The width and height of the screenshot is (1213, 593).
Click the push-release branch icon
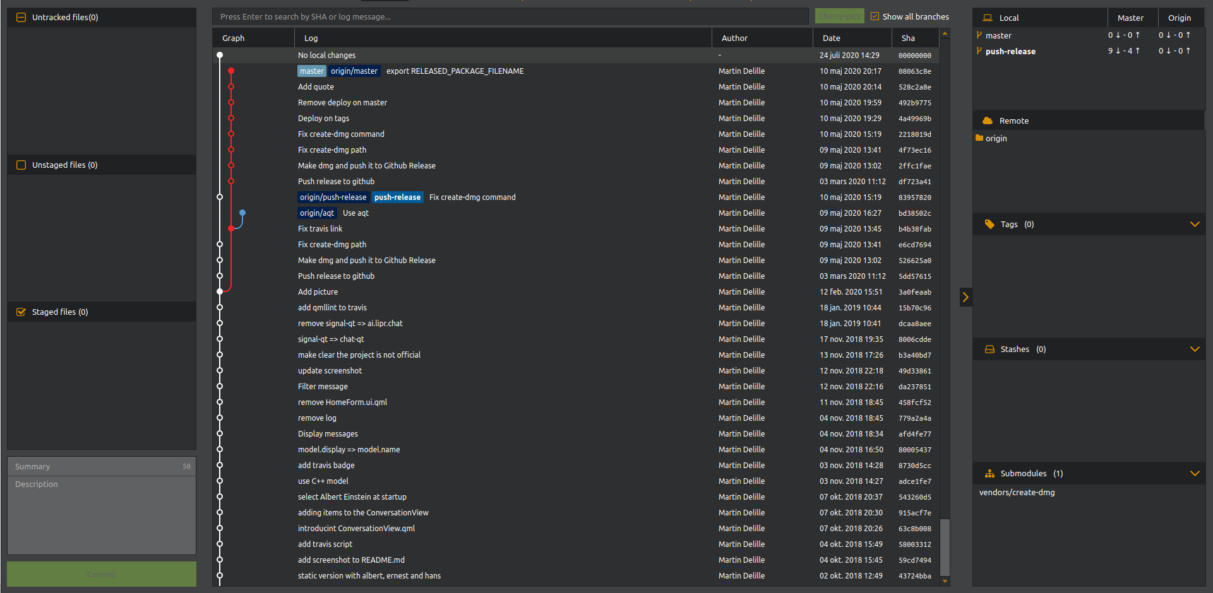tap(979, 51)
